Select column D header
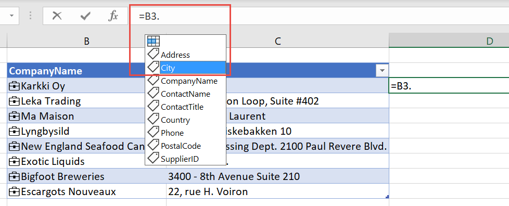 490,41
